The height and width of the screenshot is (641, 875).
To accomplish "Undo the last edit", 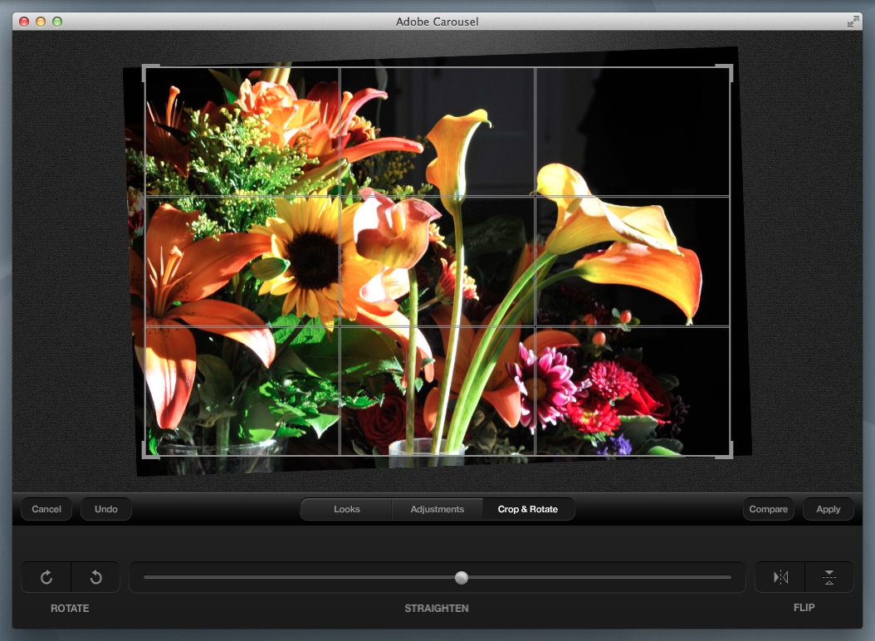I will [x=106, y=509].
